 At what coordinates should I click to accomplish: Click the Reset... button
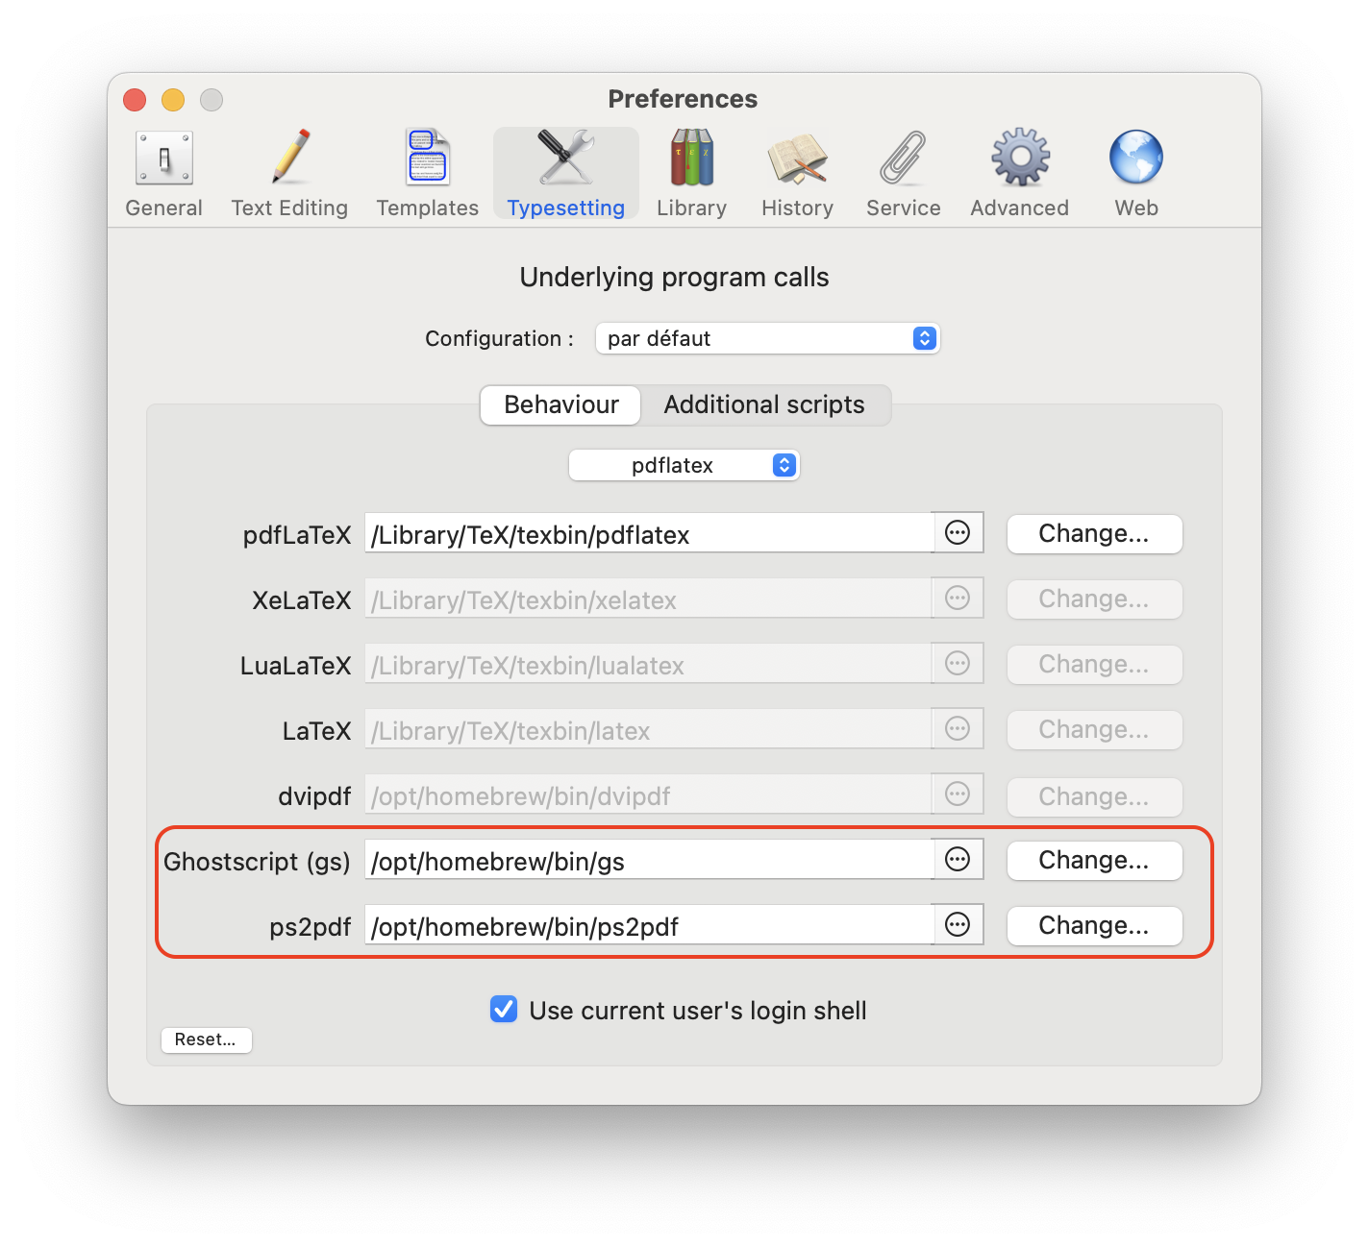coord(206,1039)
